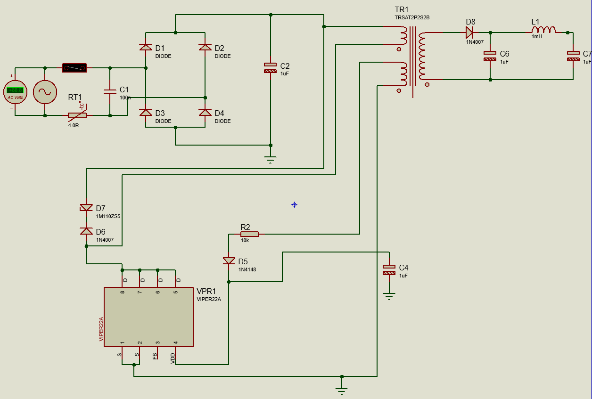
Task: Click the blue origin marker in the sheet
Action: (x=294, y=204)
